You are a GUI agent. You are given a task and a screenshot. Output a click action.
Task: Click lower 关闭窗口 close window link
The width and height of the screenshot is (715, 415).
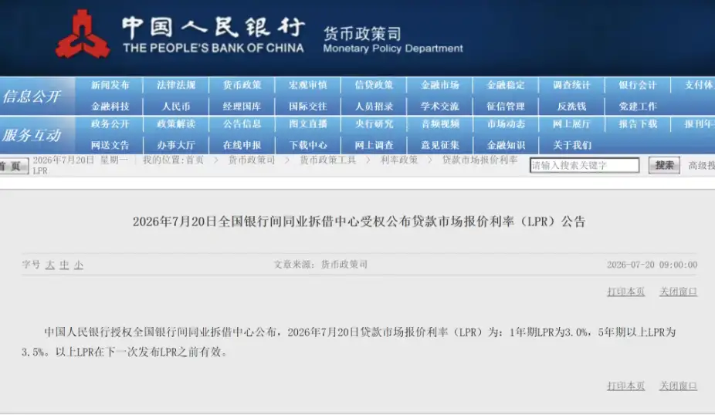(678, 386)
